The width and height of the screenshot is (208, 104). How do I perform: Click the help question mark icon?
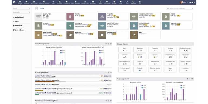coord(194,2)
